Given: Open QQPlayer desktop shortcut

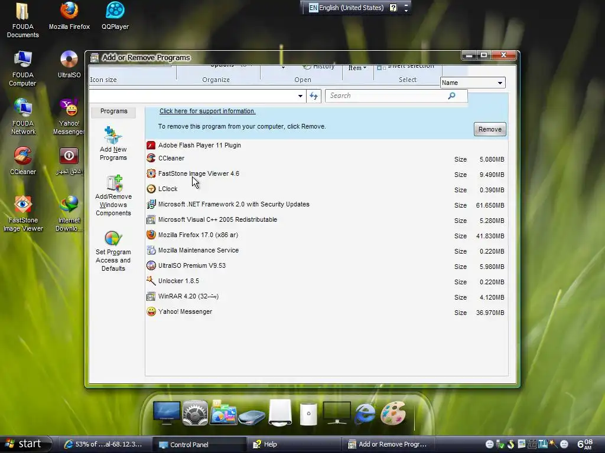Looking at the screenshot, I should [115, 16].
